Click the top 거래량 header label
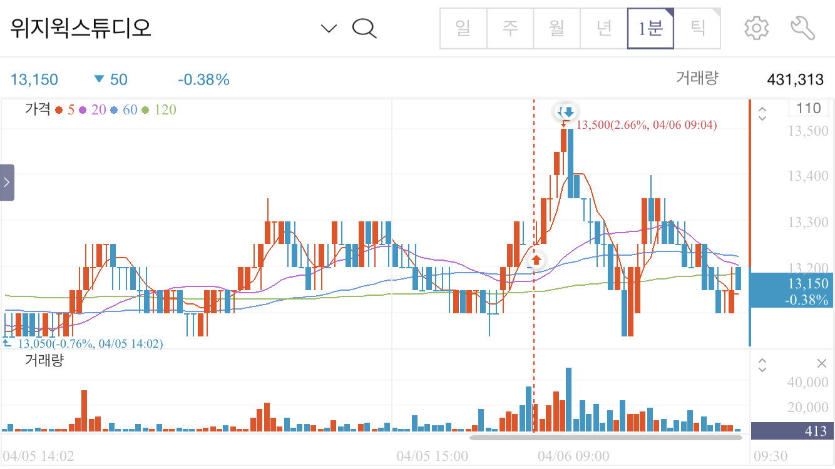The width and height of the screenshot is (835, 469). 697,78
